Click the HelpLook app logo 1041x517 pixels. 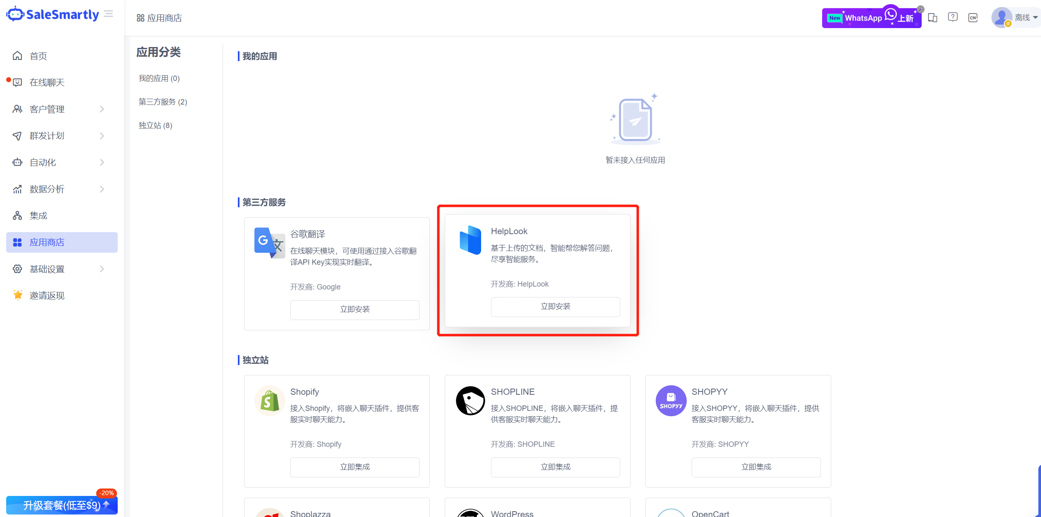[x=470, y=240]
